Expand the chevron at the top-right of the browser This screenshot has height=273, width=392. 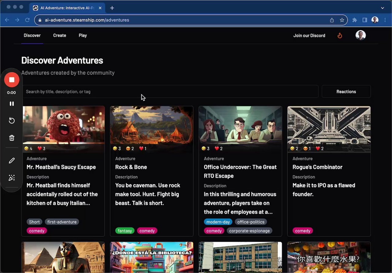[382, 7]
